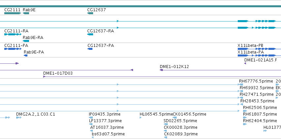
Task: Select the CG12637-RA transcript label
Action: pyautogui.click(x=100, y=31)
